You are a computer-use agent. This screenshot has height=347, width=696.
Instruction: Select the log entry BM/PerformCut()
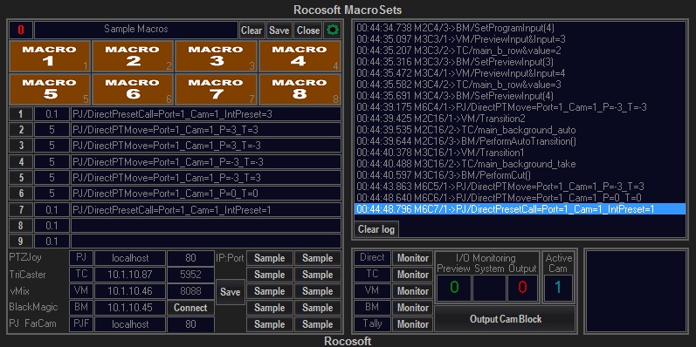tap(444, 175)
